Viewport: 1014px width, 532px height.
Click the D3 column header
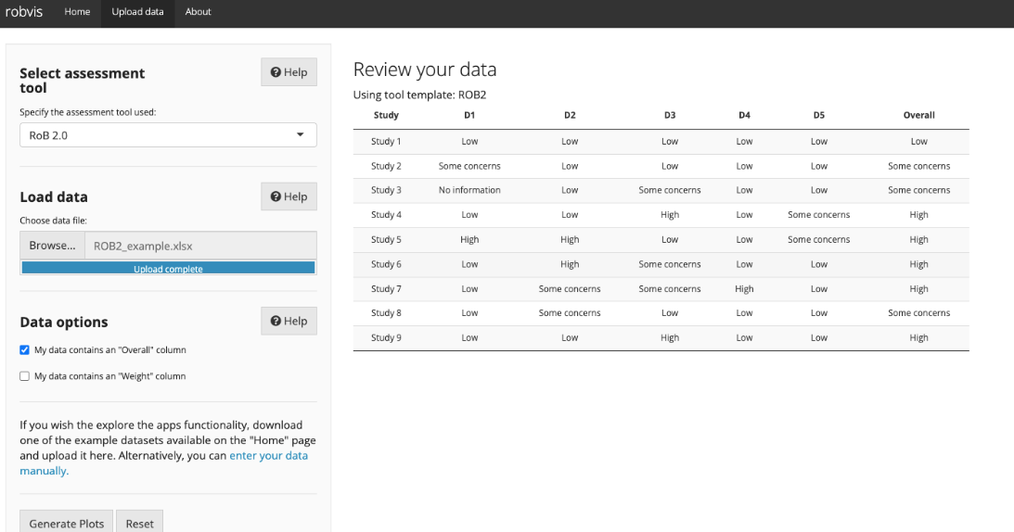point(669,115)
